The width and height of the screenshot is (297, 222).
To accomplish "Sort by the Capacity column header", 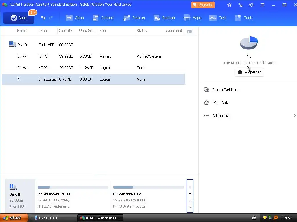I will [x=65, y=31].
